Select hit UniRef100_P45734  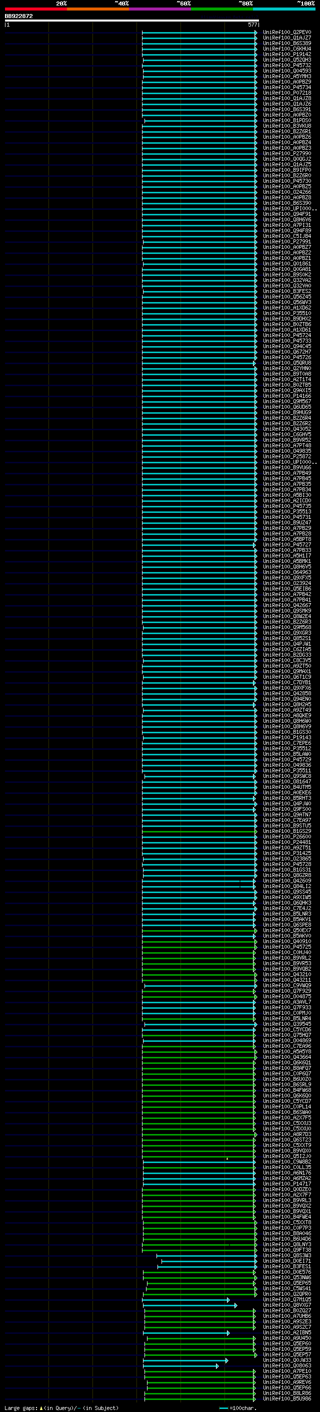[287, 87]
